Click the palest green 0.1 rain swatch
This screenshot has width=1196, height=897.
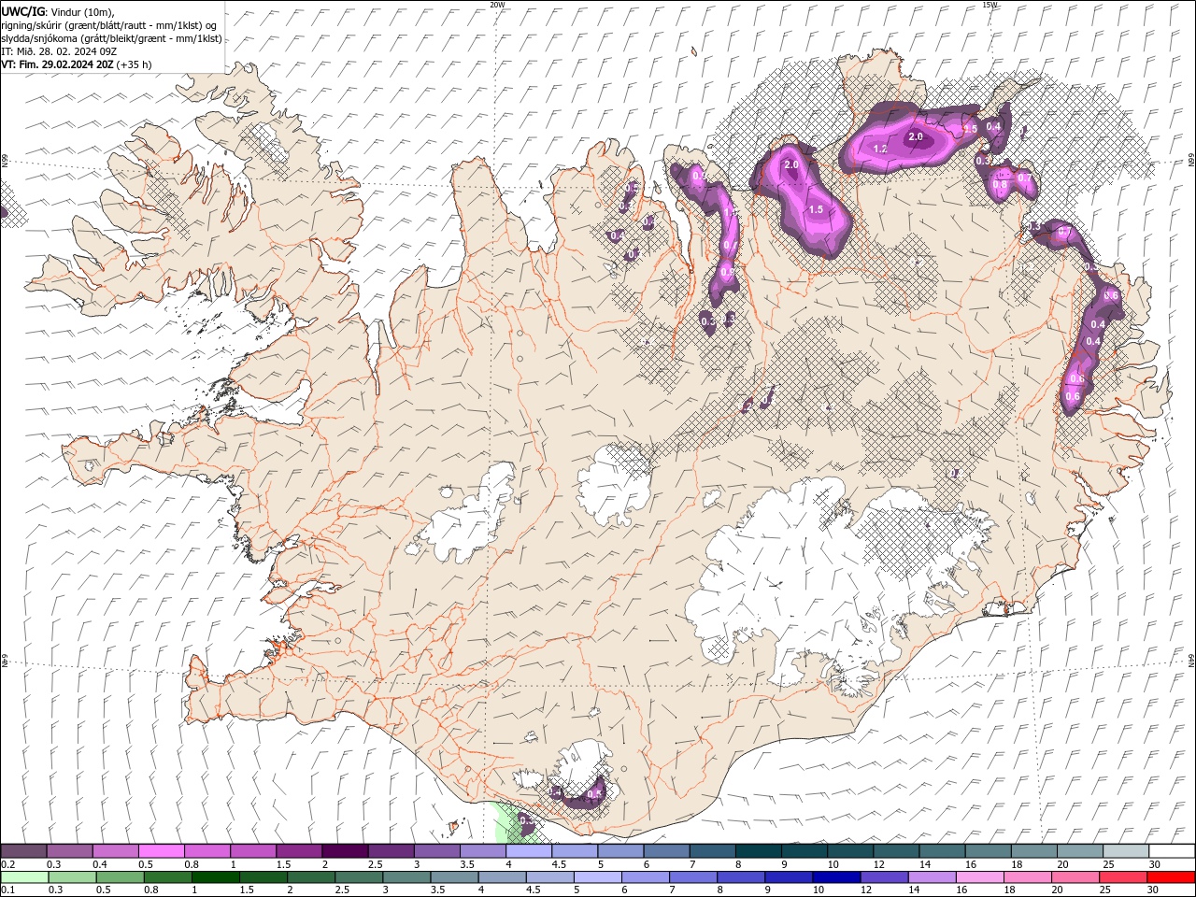24,877
